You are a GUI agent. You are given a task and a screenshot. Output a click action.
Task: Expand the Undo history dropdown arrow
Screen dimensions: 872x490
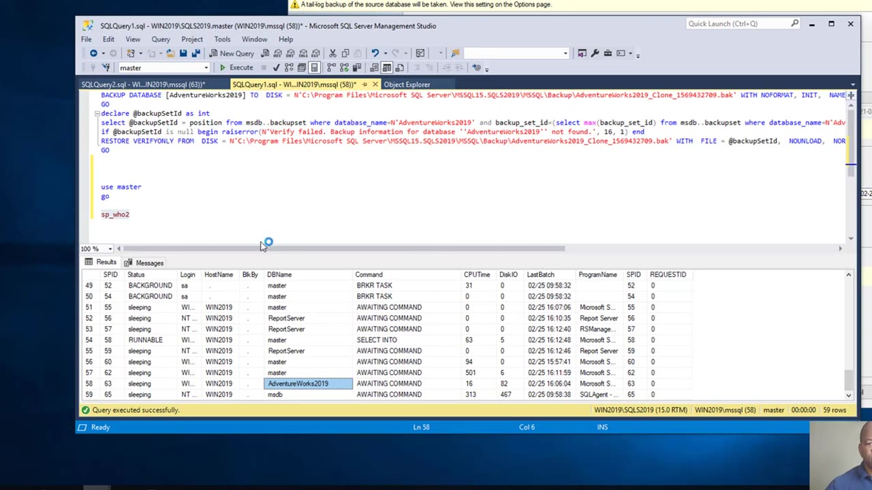[385, 53]
